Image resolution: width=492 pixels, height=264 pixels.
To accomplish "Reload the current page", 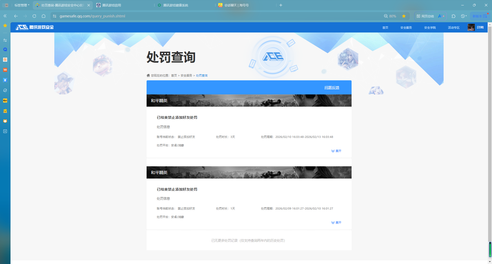I will click(x=34, y=16).
